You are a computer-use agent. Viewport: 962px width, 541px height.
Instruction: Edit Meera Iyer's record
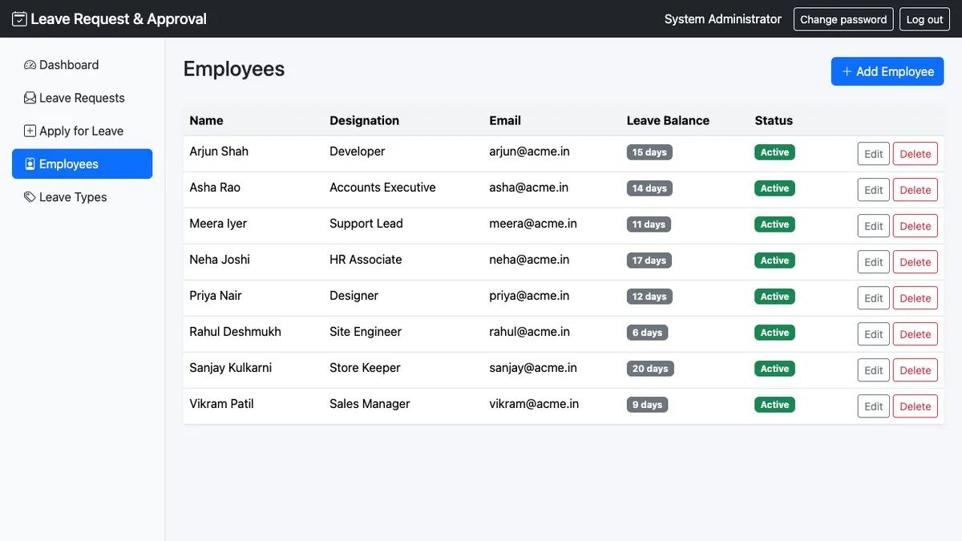click(x=874, y=226)
